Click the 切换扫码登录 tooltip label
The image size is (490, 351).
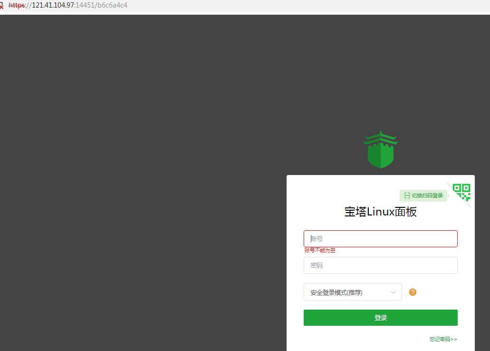(424, 195)
